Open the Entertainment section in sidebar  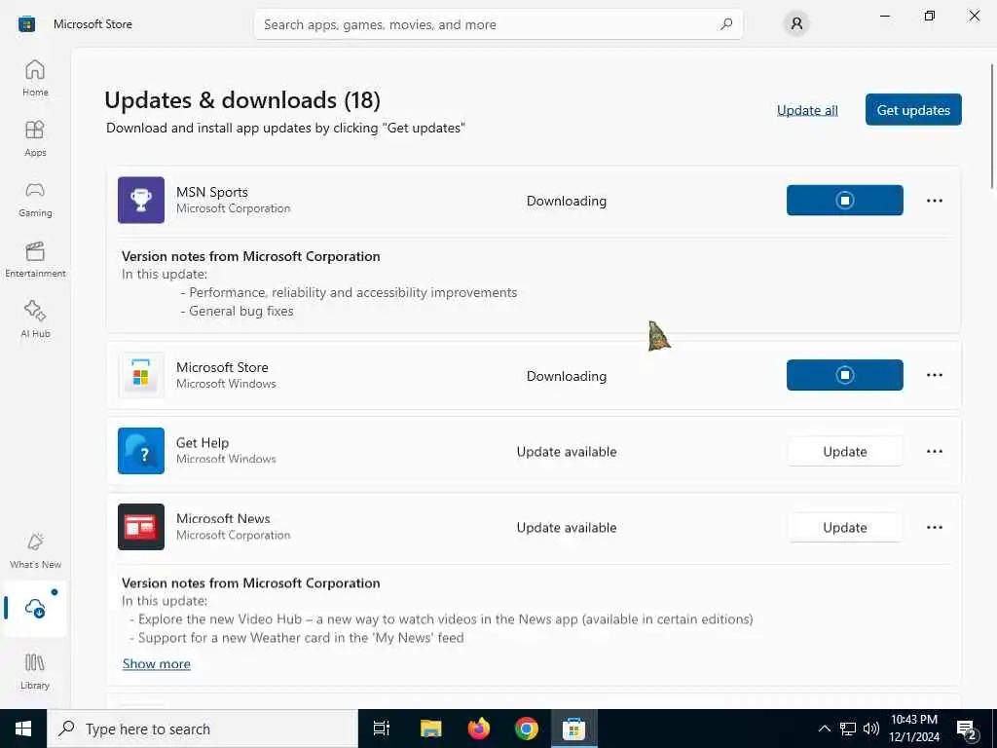[35, 259]
